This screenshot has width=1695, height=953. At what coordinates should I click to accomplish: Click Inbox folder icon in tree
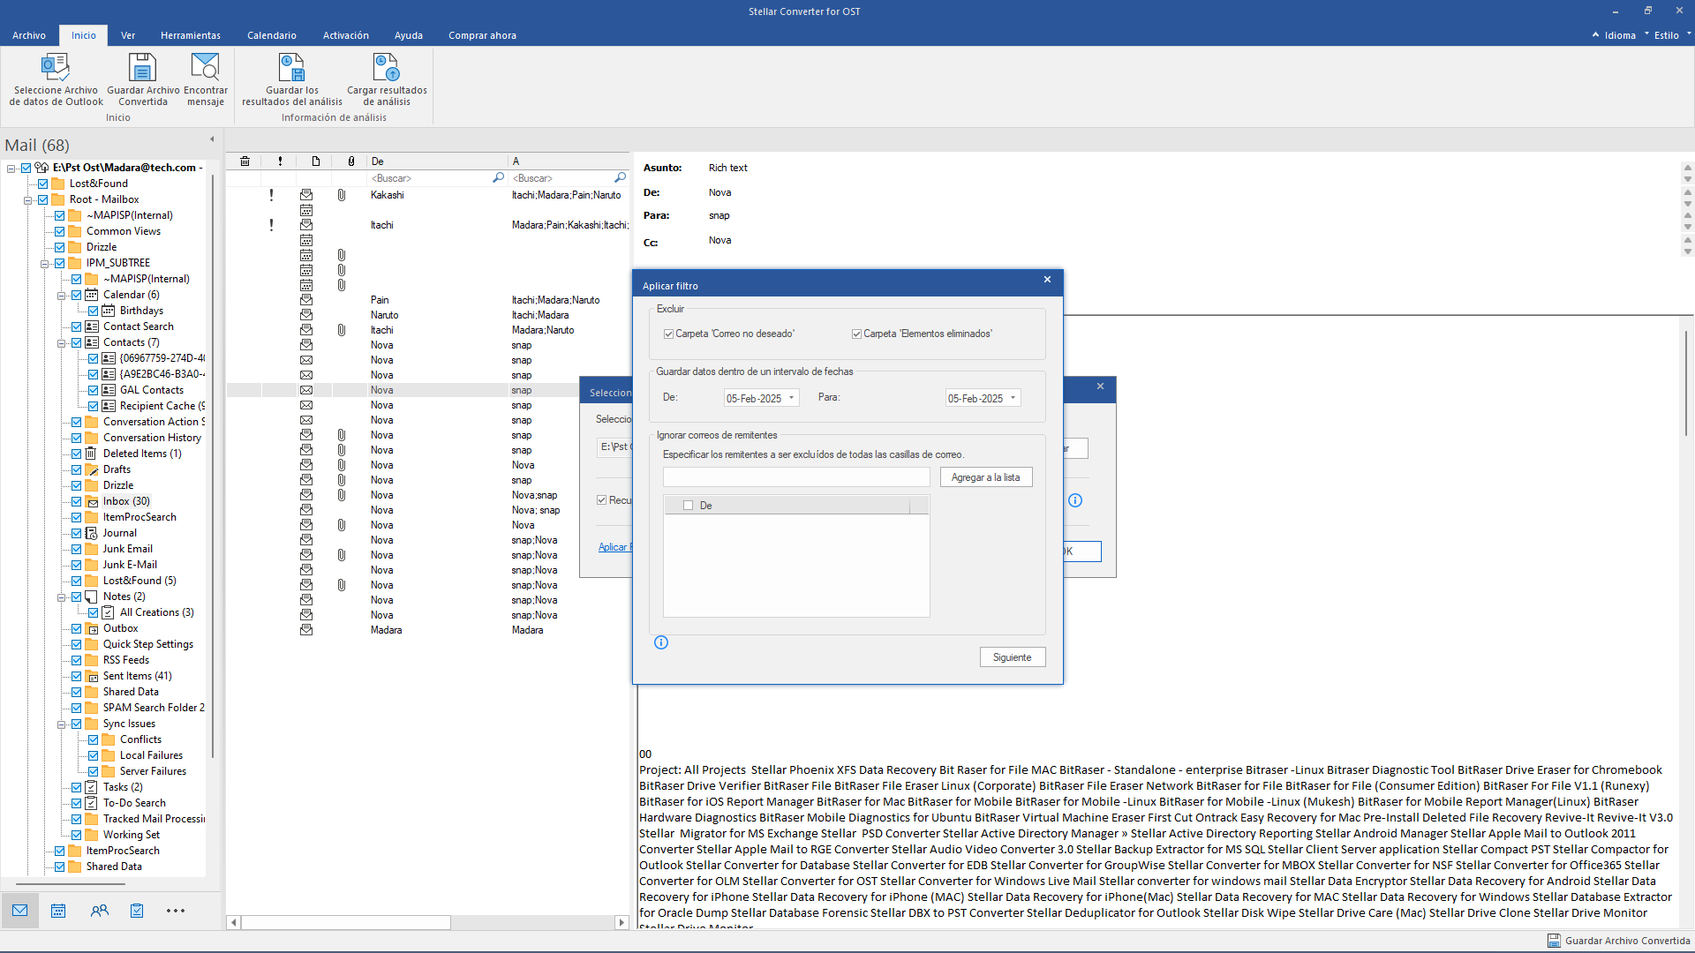[92, 501]
